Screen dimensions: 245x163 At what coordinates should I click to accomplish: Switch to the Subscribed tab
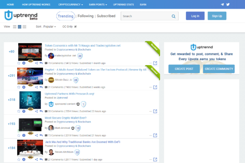(x=106, y=16)
